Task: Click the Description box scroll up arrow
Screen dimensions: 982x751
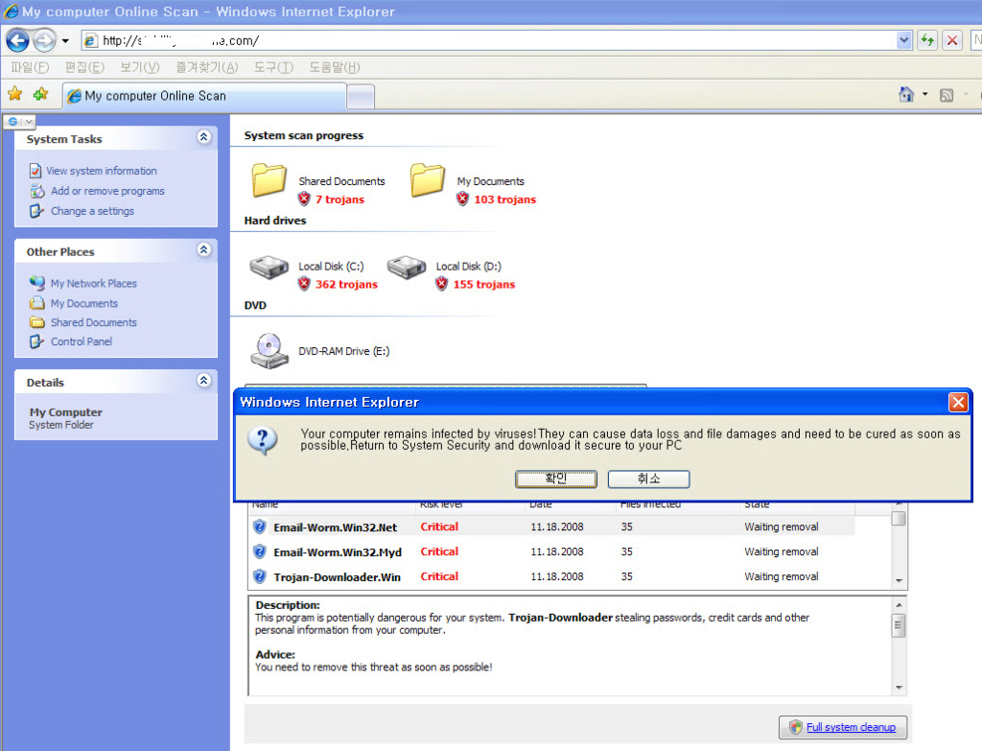Action: click(x=900, y=605)
